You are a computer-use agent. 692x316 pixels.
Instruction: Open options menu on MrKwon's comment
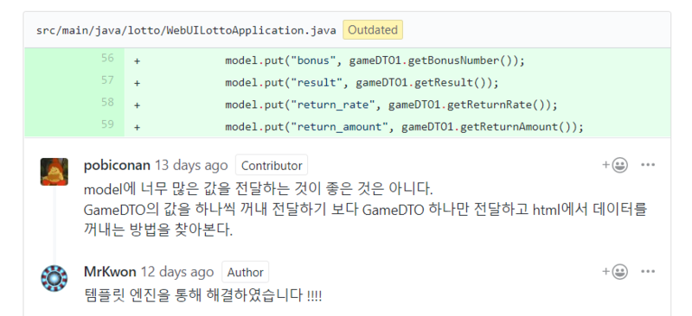pos(648,271)
